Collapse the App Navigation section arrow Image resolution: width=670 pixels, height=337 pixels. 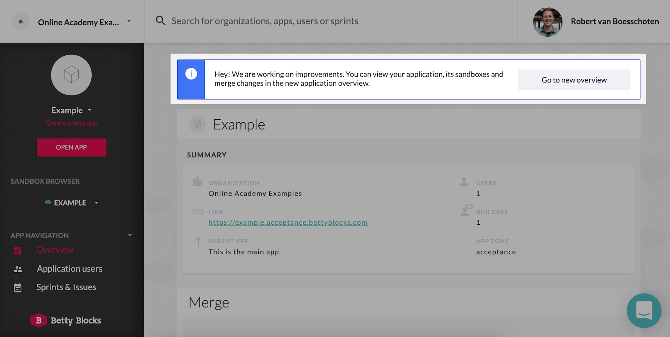tap(130, 235)
